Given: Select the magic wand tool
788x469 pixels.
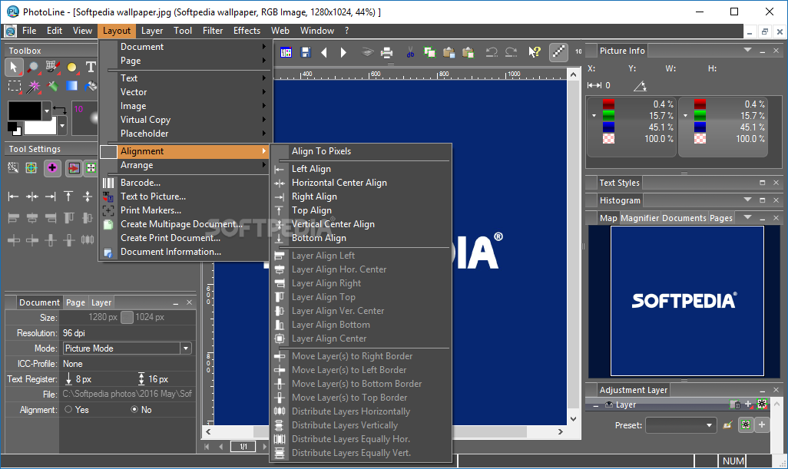Looking at the screenshot, I should tap(33, 87).
